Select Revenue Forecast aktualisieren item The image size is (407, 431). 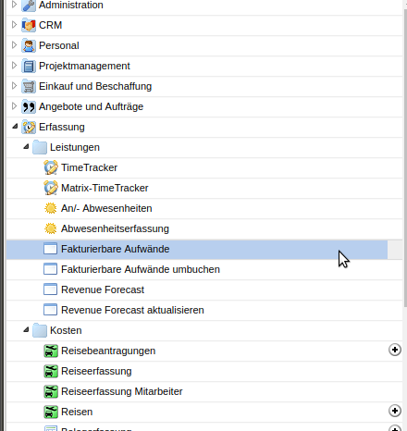[132, 310]
